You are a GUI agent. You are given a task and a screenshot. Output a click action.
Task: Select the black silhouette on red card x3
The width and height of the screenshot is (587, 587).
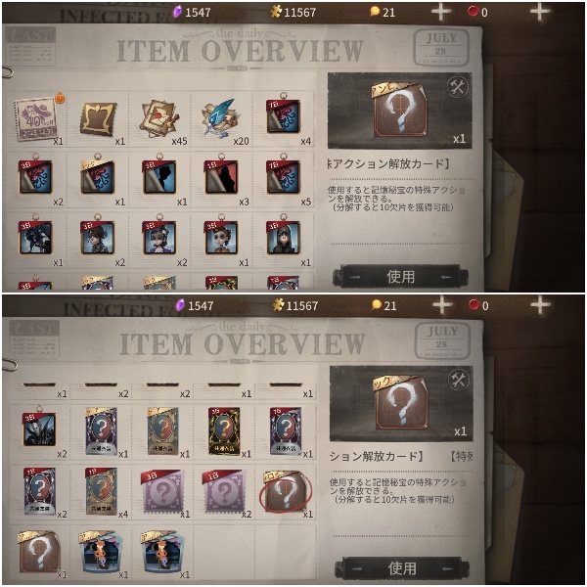click(221, 177)
